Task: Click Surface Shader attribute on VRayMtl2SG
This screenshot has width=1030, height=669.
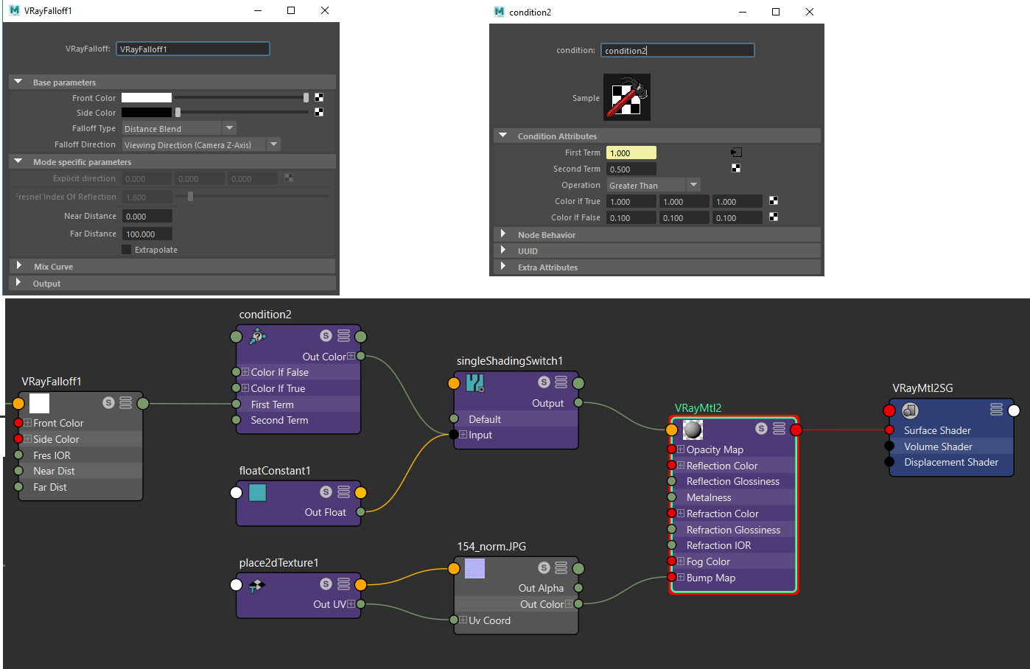Action: click(937, 430)
